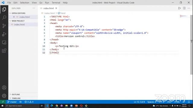The height and width of the screenshot is (108, 193).
Task: Open the Search view in activity bar
Action: pos(4,17)
